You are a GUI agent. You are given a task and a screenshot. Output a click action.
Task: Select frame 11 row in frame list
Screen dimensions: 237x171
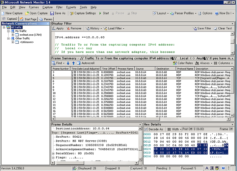click(x=141, y=96)
